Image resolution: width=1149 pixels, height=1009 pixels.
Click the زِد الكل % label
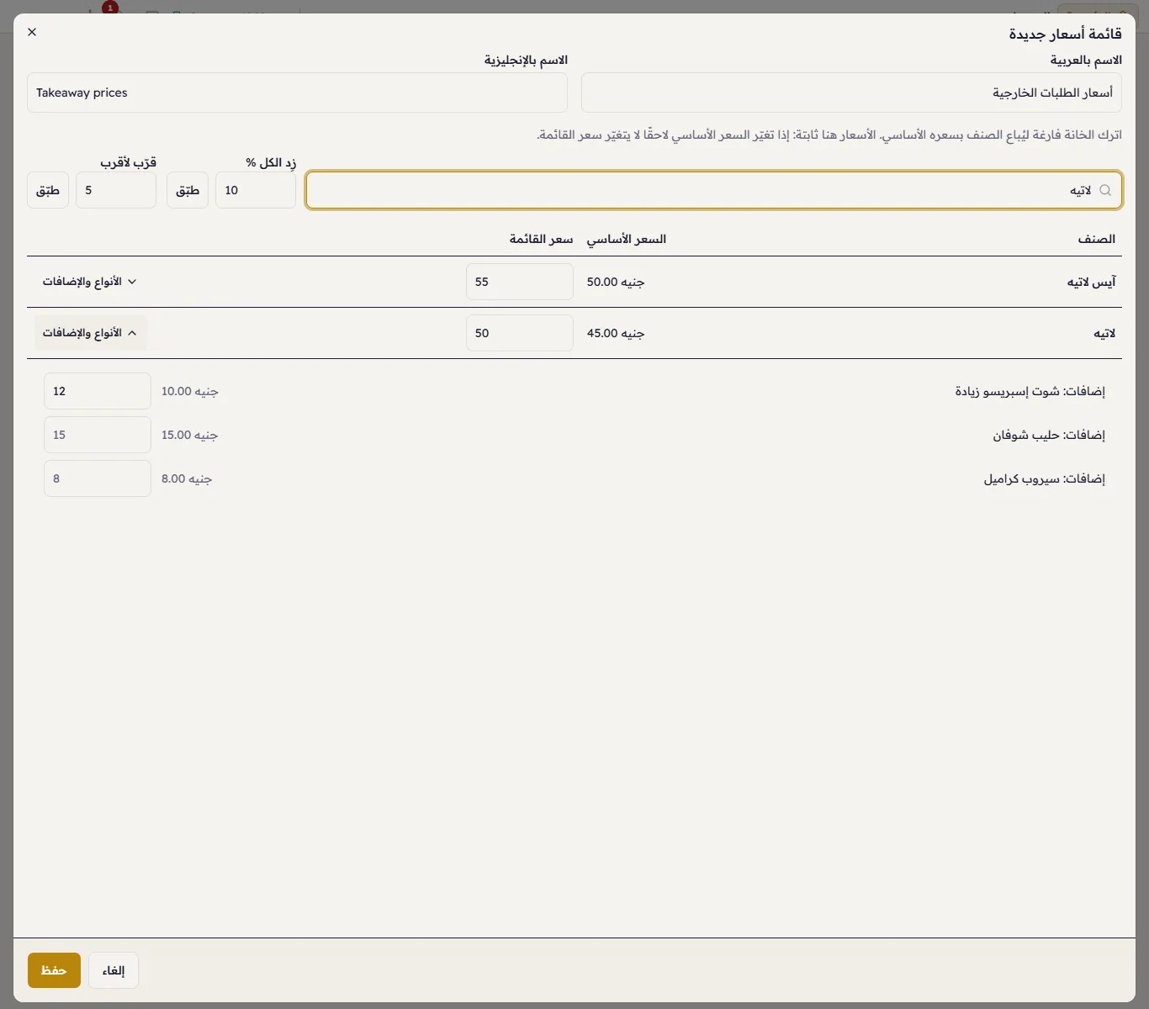(x=271, y=162)
